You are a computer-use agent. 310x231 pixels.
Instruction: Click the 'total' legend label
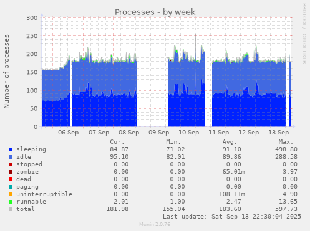(26, 209)
